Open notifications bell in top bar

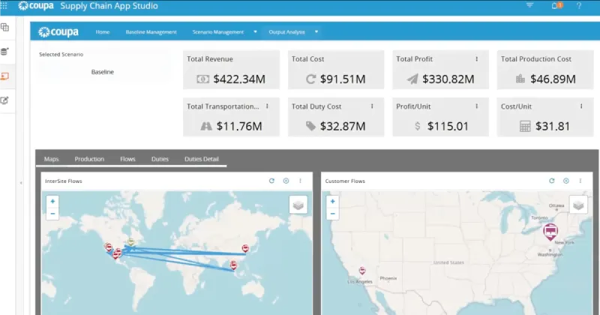point(556,6)
